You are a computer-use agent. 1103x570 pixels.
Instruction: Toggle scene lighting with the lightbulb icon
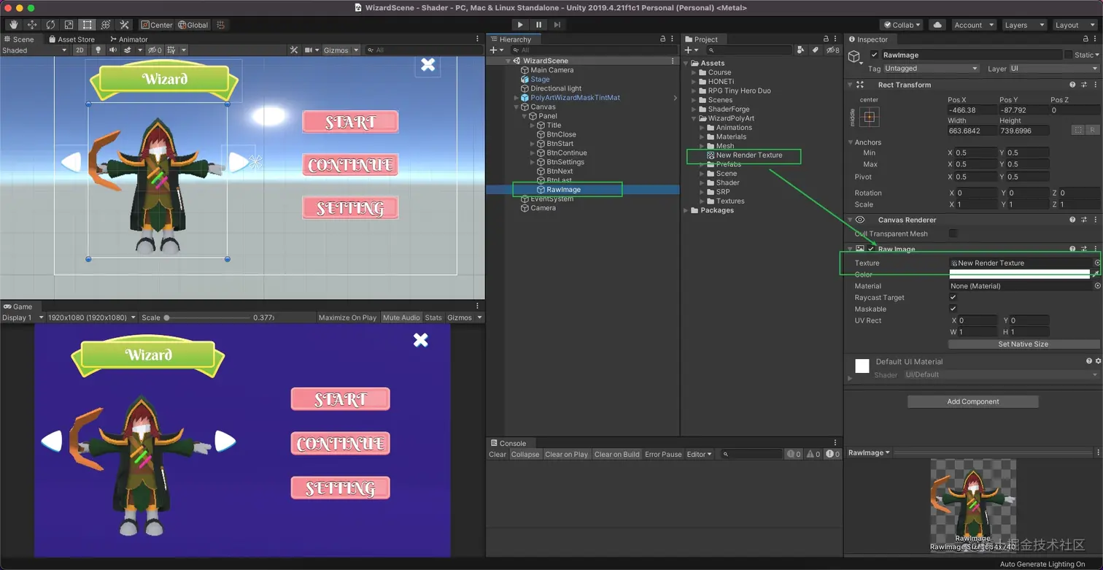point(99,50)
